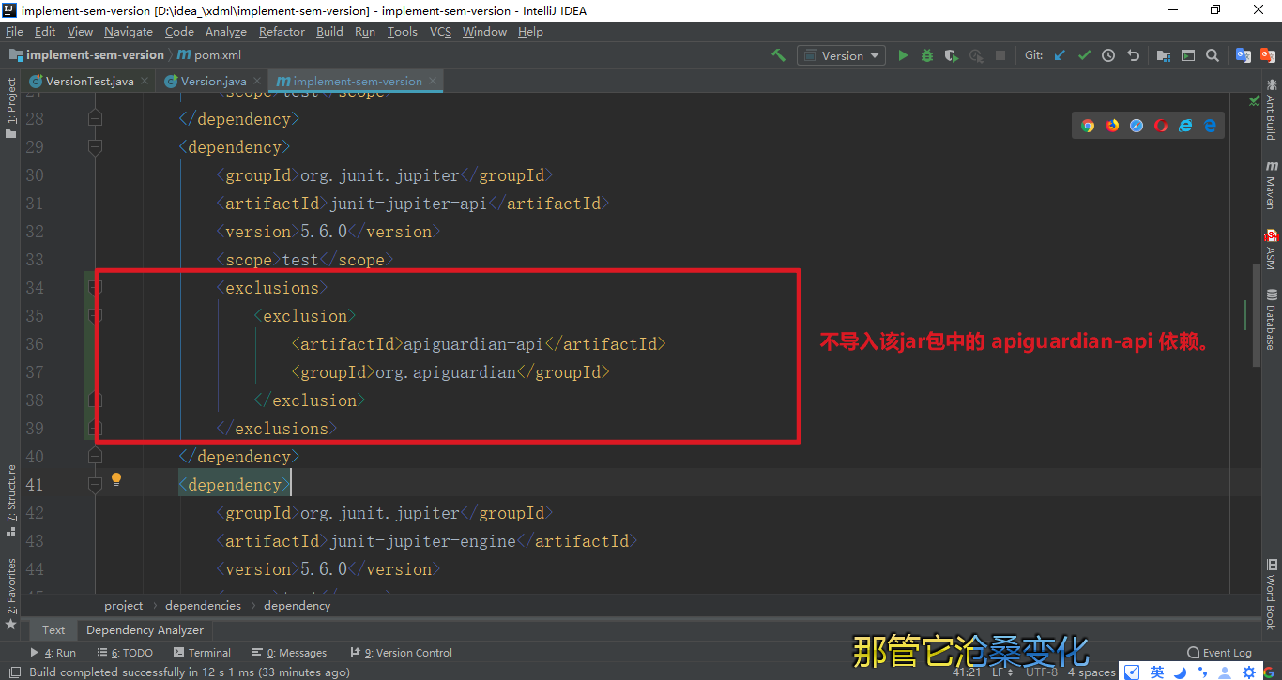Image resolution: width=1282 pixels, height=680 pixels.
Task: Open the Analyze menu
Action: pyautogui.click(x=226, y=32)
